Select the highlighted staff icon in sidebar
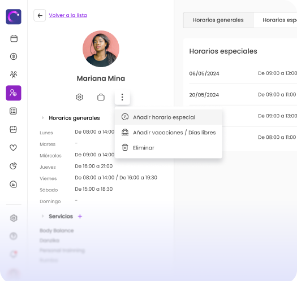 [x=14, y=93]
